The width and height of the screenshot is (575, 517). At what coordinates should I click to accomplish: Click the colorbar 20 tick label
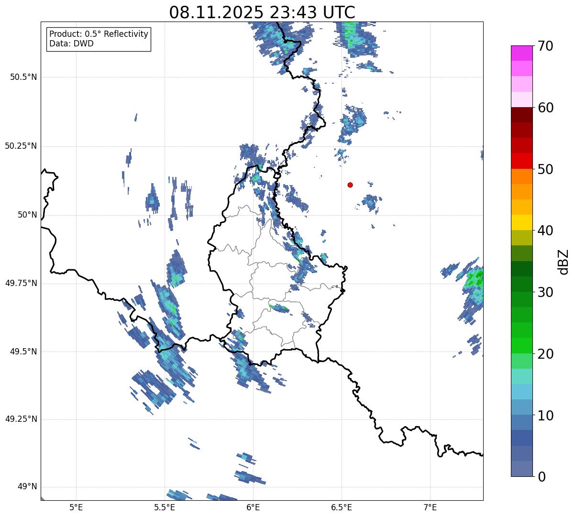(x=545, y=354)
